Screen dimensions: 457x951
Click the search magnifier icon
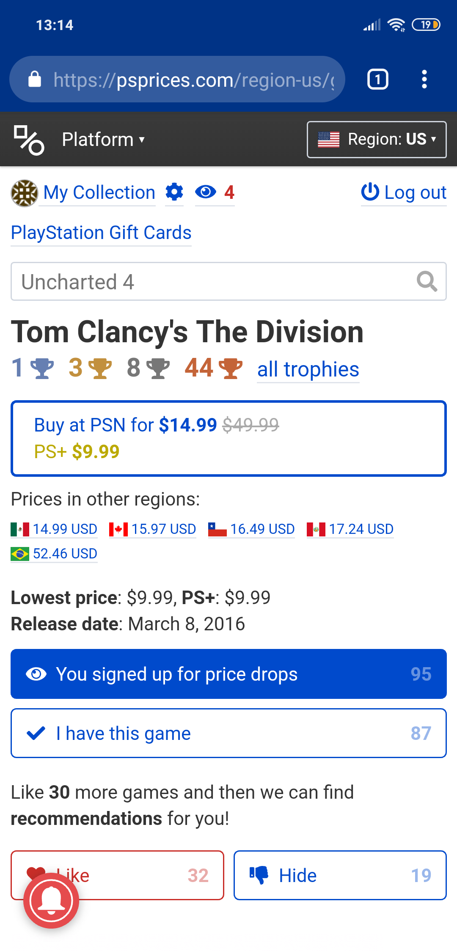tap(427, 282)
